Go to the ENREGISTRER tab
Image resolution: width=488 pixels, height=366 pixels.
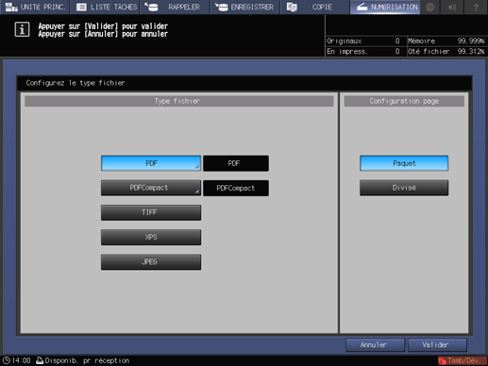[244, 7]
